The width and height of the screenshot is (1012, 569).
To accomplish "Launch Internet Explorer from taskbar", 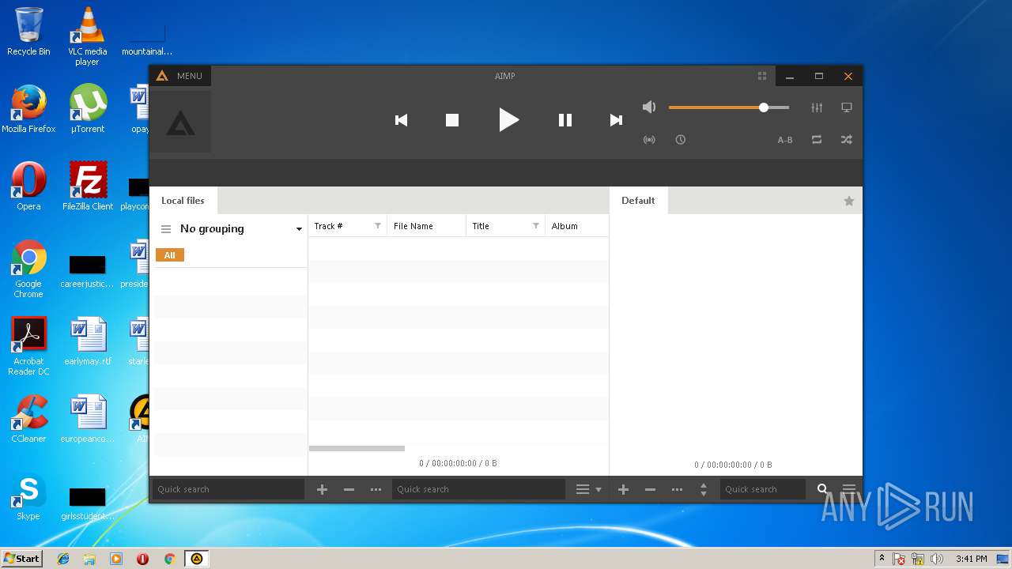I will 63,559.
